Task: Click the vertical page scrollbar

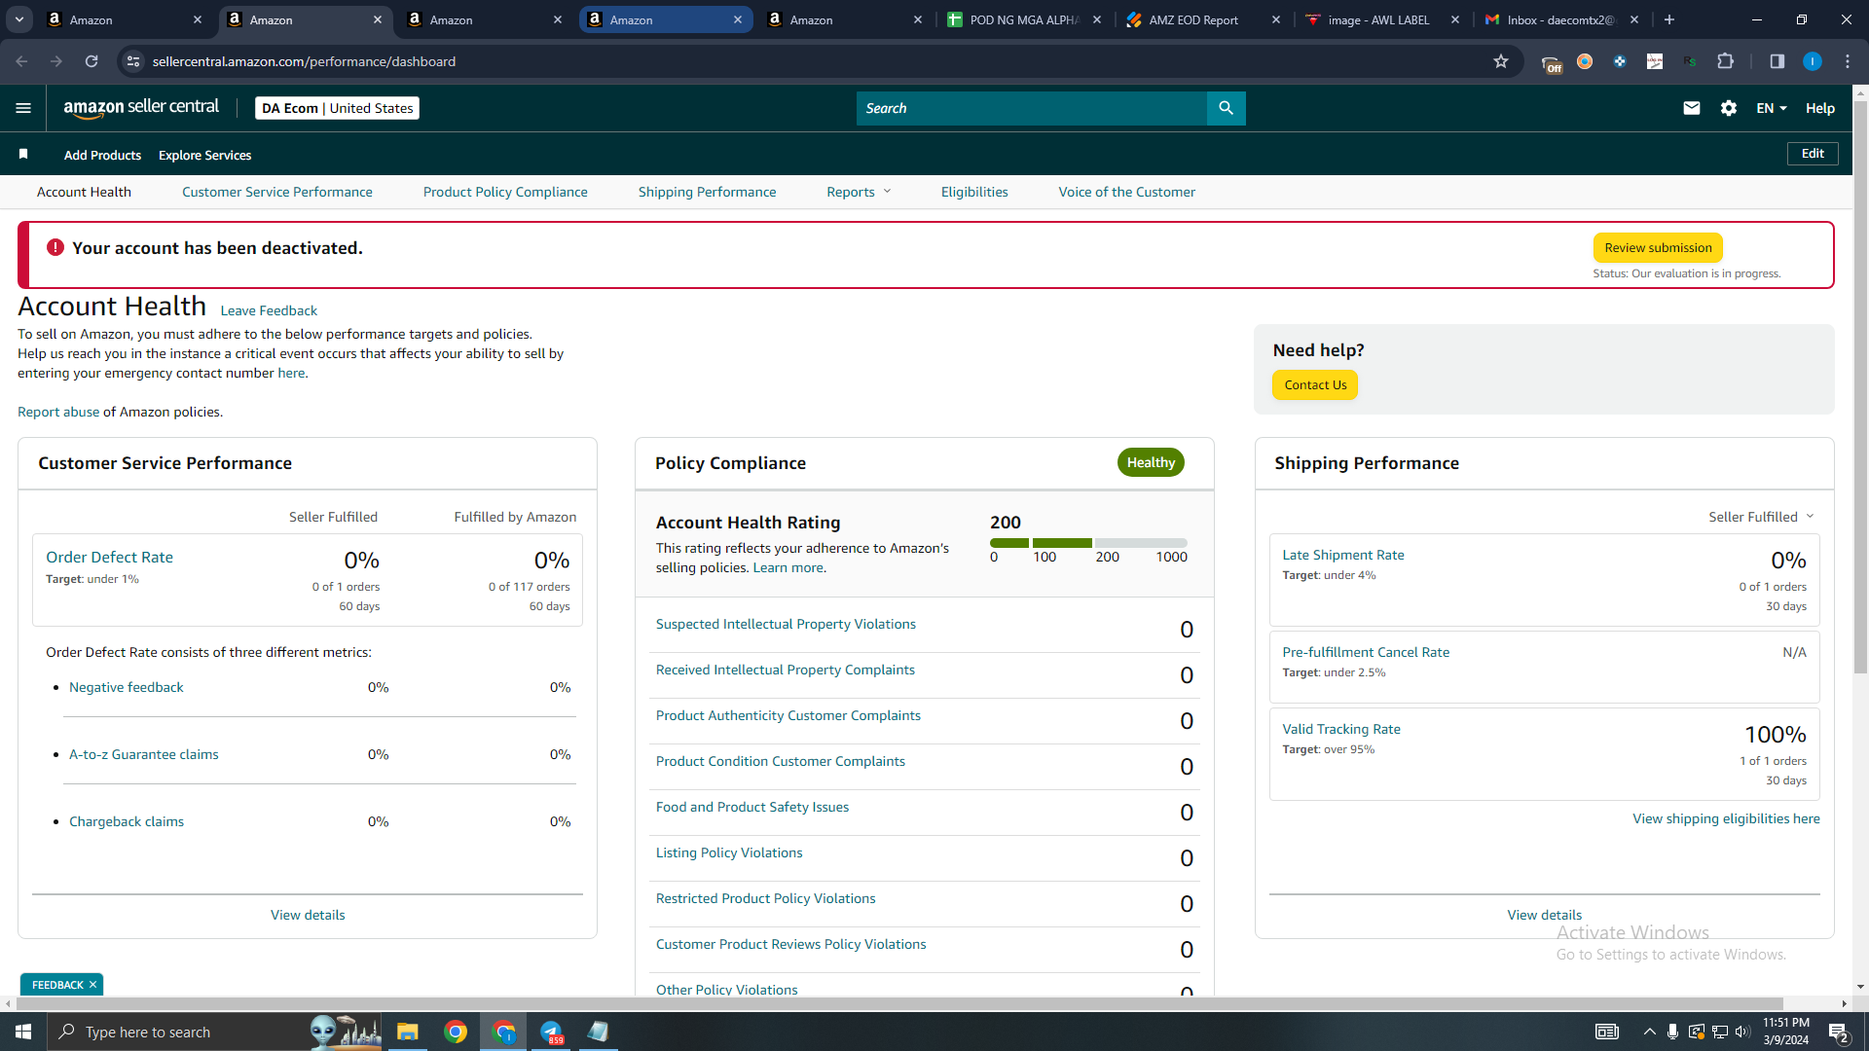Action: (1860, 386)
